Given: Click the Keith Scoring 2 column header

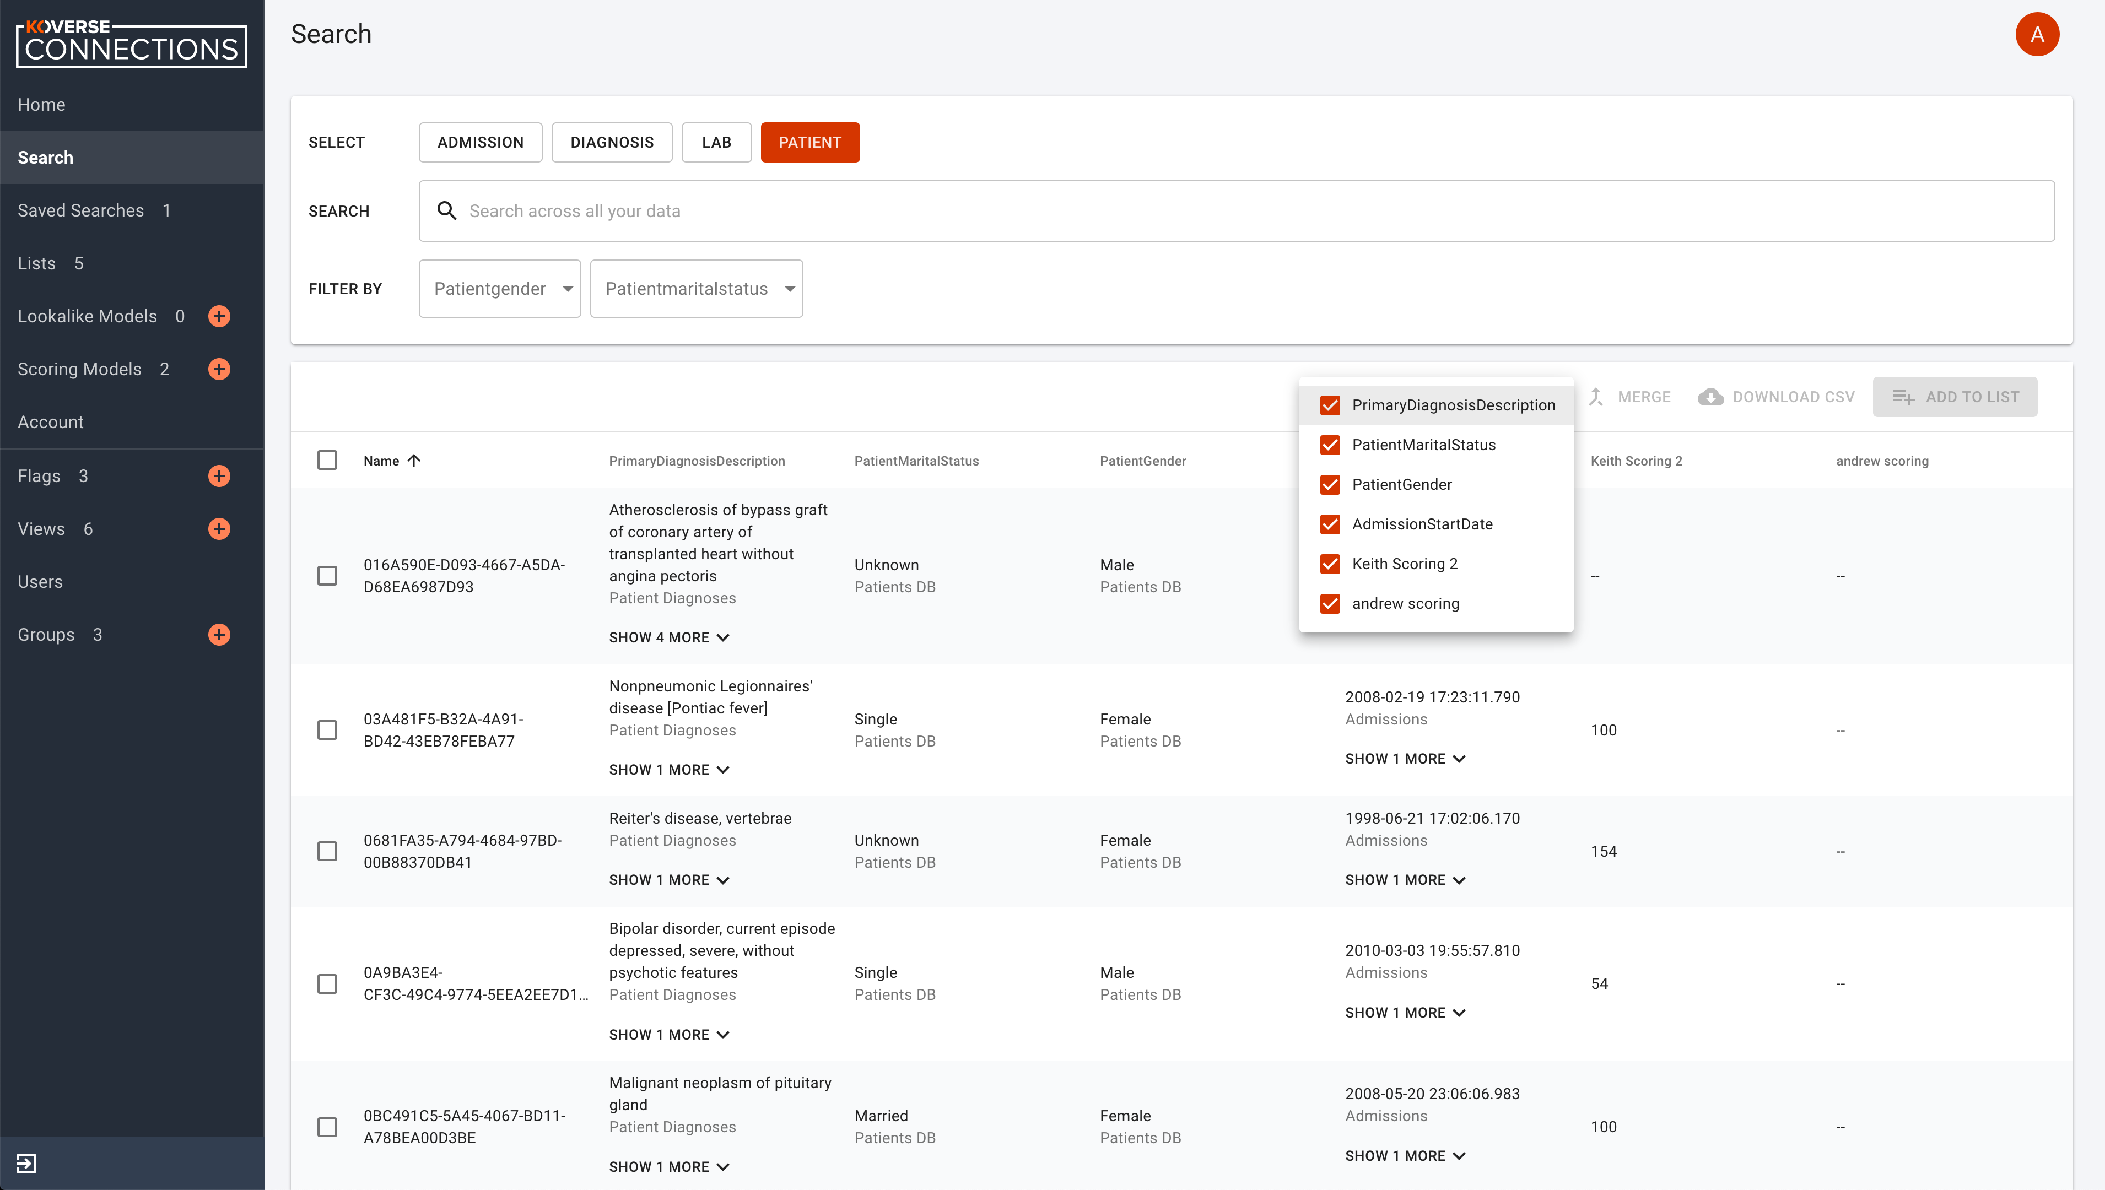Looking at the screenshot, I should pos(1637,461).
